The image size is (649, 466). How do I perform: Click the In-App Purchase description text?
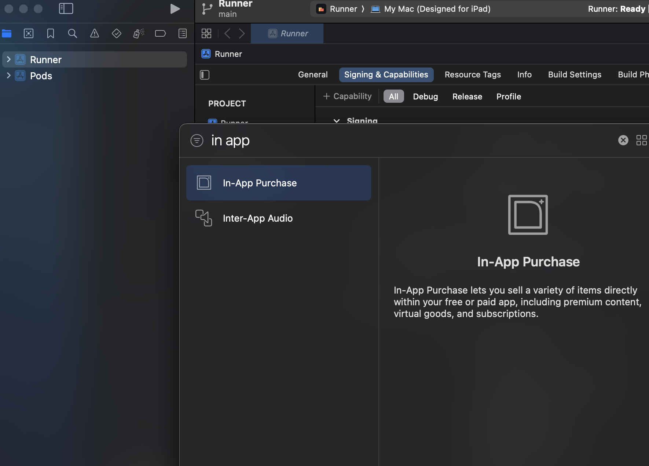click(x=517, y=302)
